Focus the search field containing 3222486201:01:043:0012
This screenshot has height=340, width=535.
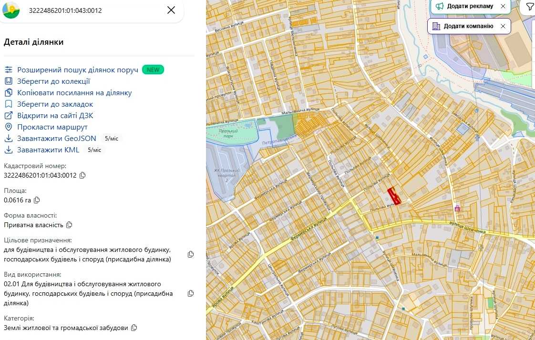pyautogui.click(x=92, y=10)
